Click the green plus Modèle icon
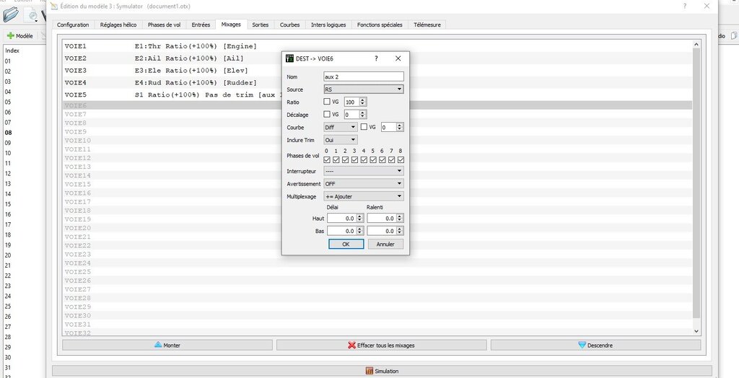 click(11, 35)
